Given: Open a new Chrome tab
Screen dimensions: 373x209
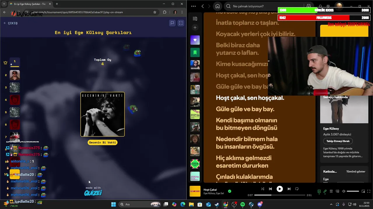Looking at the screenshot, I should pyautogui.click(x=57, y=4).
